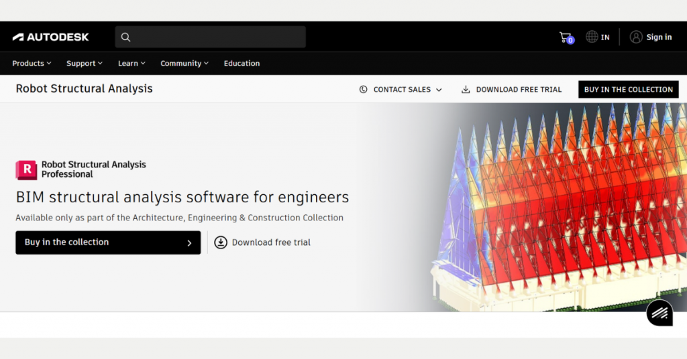The width and height of the screenshot is (687, 359).
Task: Click the CONTACT SALES label
Action: pyautogui.click(x=402, y=90)
